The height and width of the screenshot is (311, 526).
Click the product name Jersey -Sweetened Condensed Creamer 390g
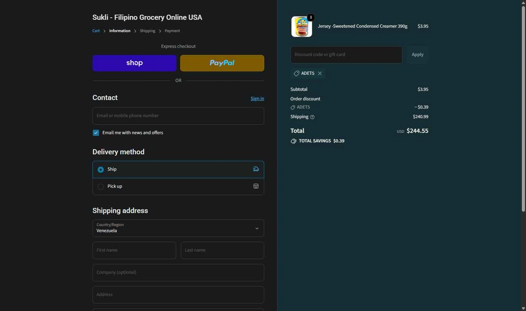(x=362, y=26)
